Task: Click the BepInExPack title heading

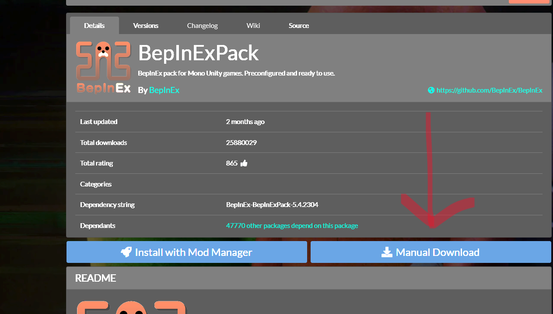Action: click(198, 53)
